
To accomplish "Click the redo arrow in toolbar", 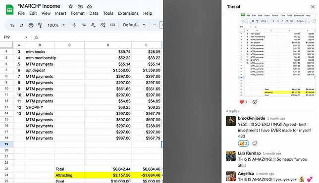I will (x=21, y=25).
